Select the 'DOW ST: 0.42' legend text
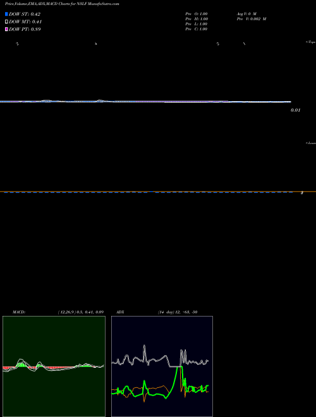This screenshot has height=417, width=316. [x=25, y=15]
